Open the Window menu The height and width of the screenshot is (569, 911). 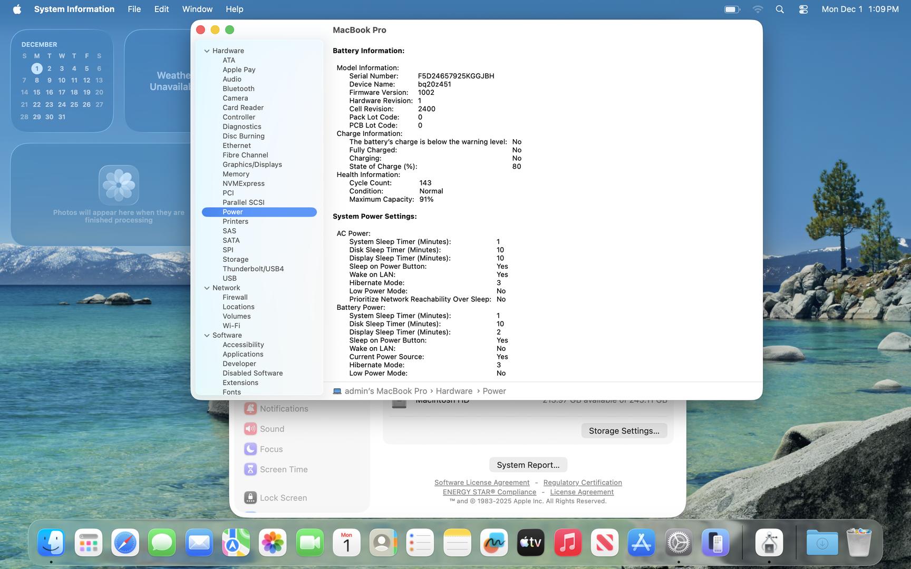197,9
